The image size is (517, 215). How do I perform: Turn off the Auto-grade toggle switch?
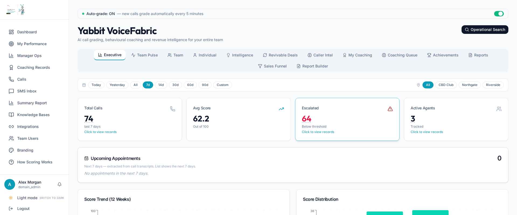pyautogui.click(x=499, y=14)
